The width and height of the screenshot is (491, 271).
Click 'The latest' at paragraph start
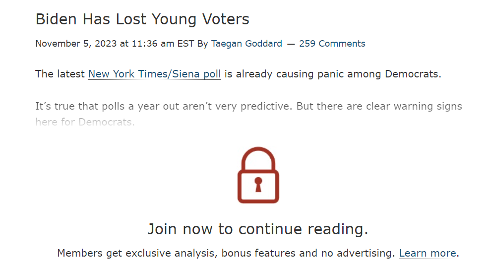(x=60, y=74)
